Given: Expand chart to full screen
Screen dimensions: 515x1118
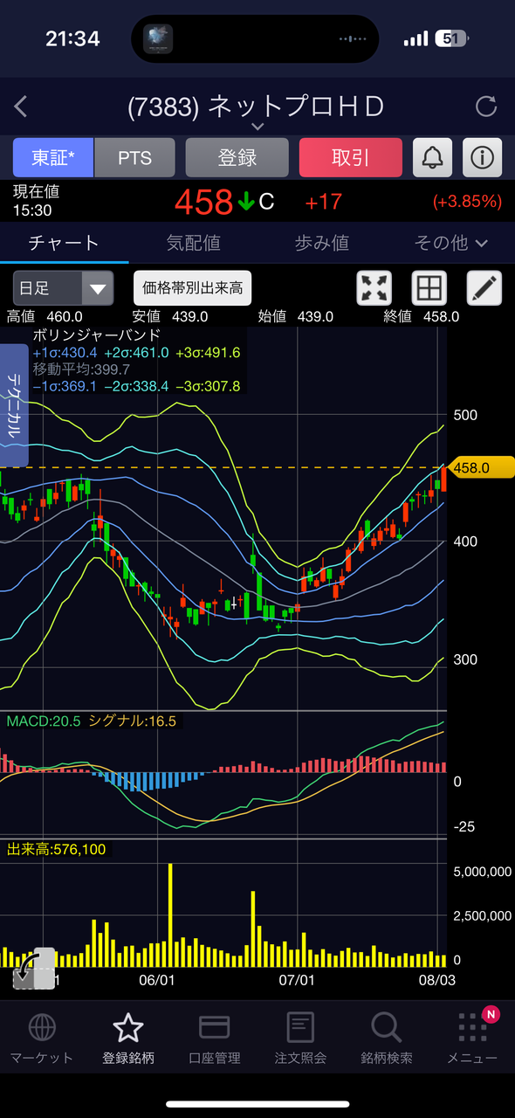Looking at the screenshot, I should pyautogui.click(x=374, y=287).
